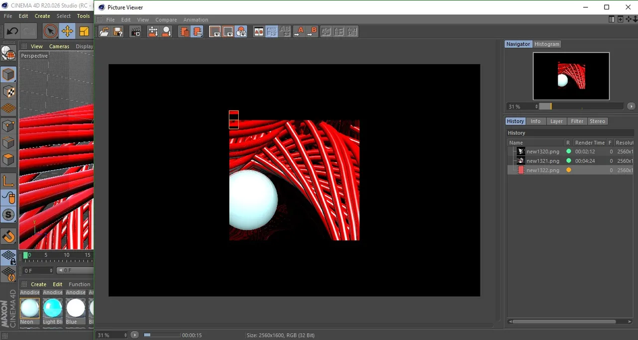
Task: Enable Texture mode checkered cube icon
Action: 8,92
